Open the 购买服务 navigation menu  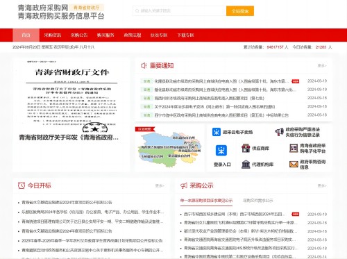tap(105, 35)
